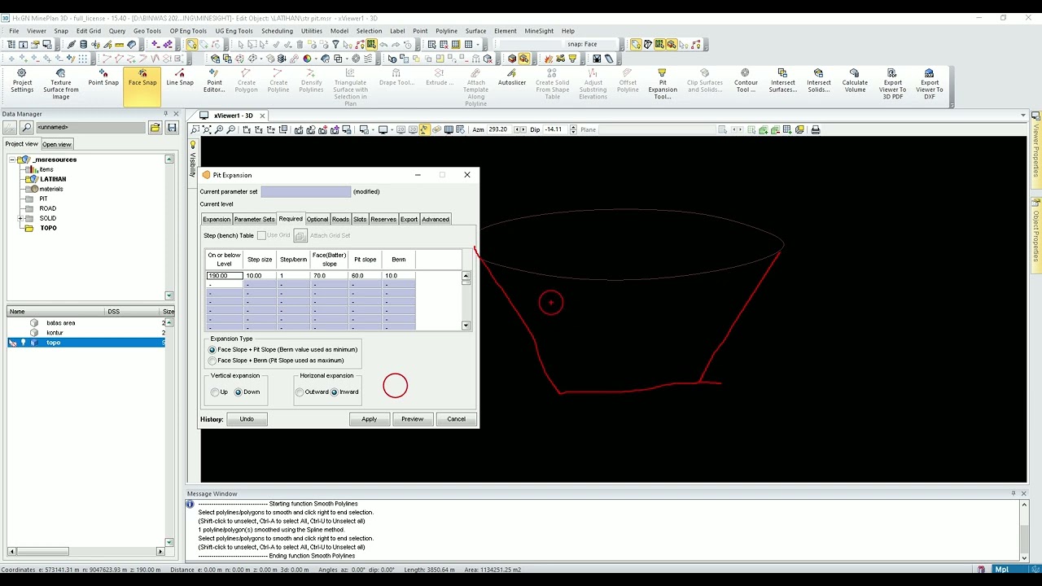
Task: Activate the Line Snap tool
Action: coord(180,78)
